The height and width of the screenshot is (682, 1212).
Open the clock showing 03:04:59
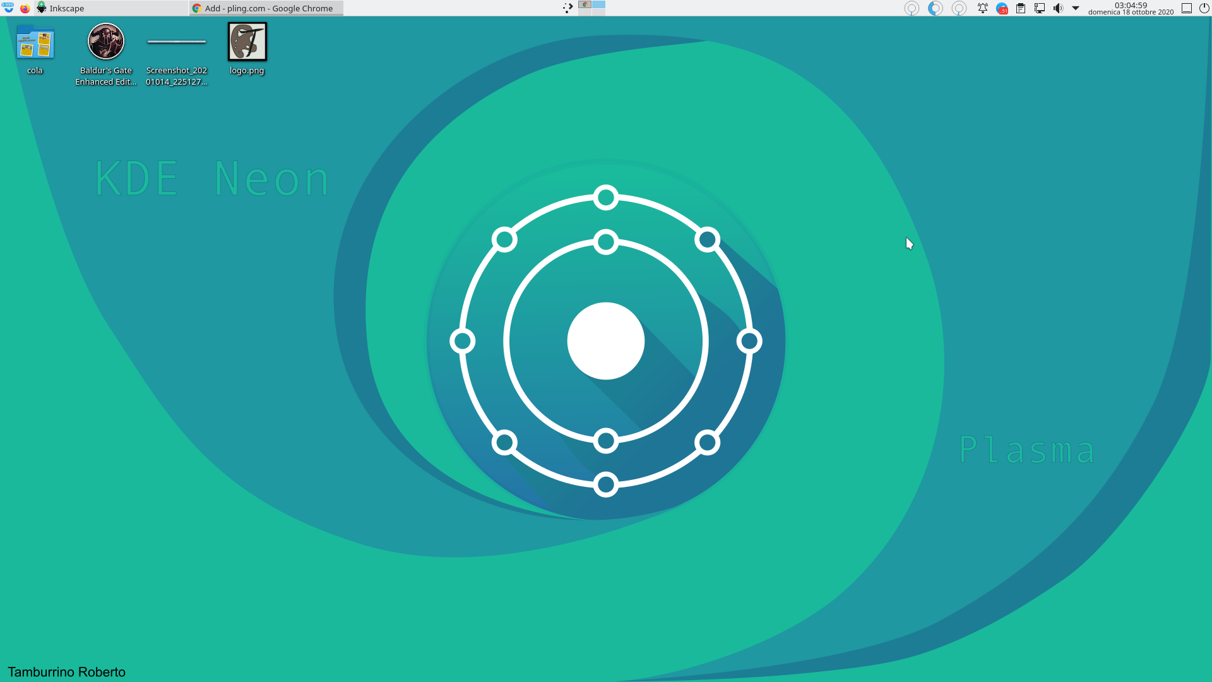pyautogui.click(x=1131, y=8)
